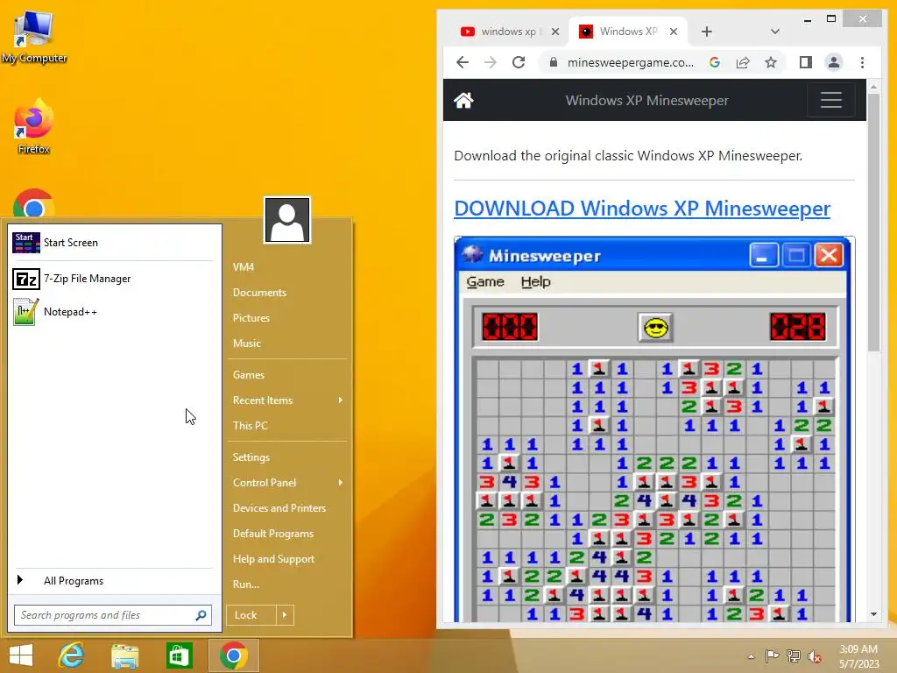The image size is (897, 673).
Task: Reload the Minesweeper page
Action: tap(519, 62)
